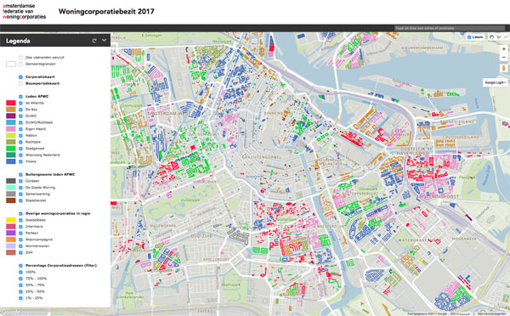This screenshot has width=510, height=316.
Task: Disable the 100% percentage filter checkbox
Action: (x=20, y=272)
